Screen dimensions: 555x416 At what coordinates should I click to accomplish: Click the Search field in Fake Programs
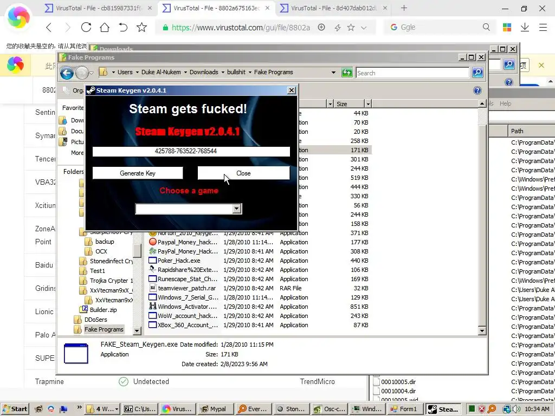[412, 73]
